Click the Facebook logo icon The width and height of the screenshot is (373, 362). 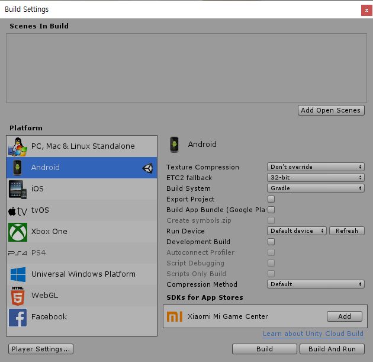click(x=18, y=317)
